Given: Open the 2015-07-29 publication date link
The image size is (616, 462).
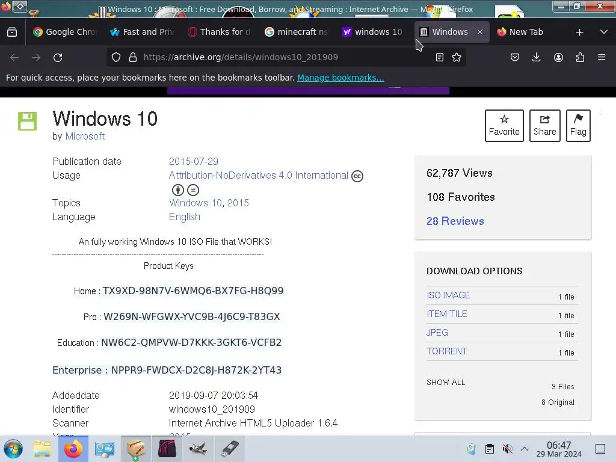Looking at the screenshot, I should (x=193, y=161).
